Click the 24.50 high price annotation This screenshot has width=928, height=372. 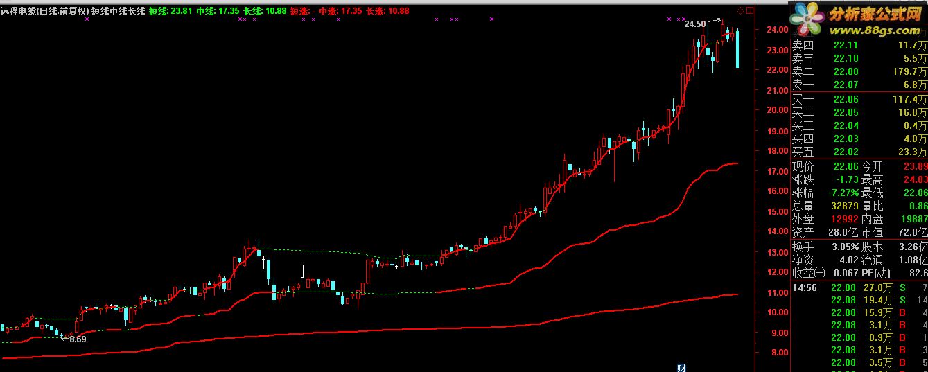[x=694, y=24]
